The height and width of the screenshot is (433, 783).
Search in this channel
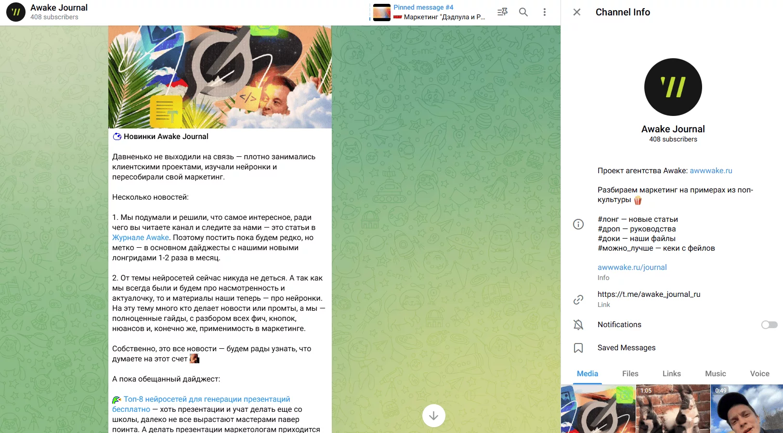tap(523, 12)
